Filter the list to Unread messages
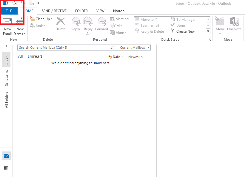Screen dimensions: 245x177 click(x=35, y=56)
